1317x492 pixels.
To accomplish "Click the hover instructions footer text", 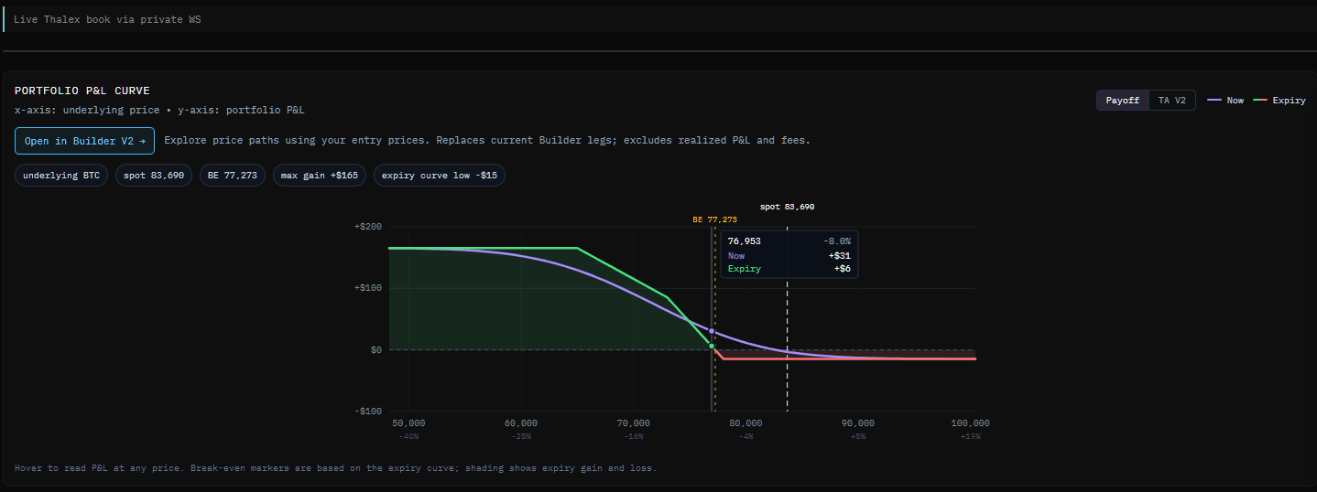I will 335,468.
